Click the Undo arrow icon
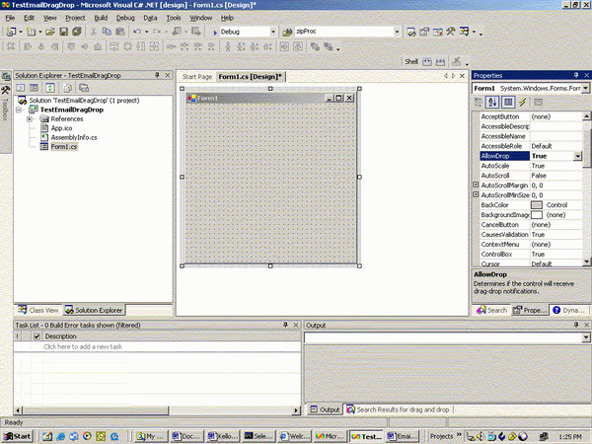This screenshot has width=592, height=444. coord(137,32)
